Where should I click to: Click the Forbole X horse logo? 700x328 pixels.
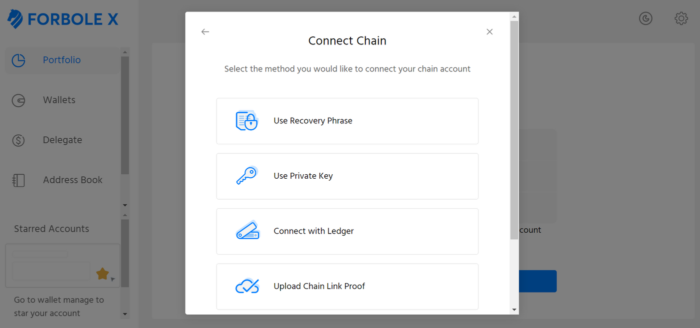click(15, 18)
